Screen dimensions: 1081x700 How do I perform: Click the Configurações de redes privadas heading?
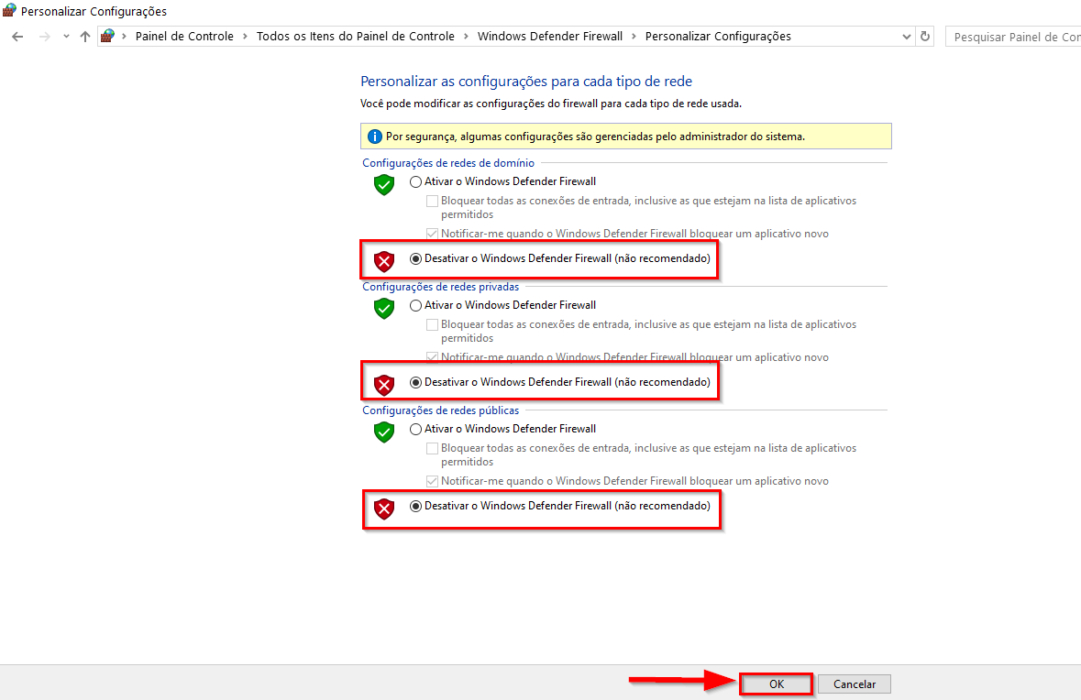coord(440,287)
